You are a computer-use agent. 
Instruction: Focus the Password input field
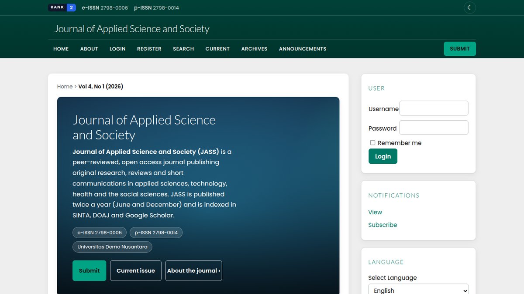coord(434,128)
